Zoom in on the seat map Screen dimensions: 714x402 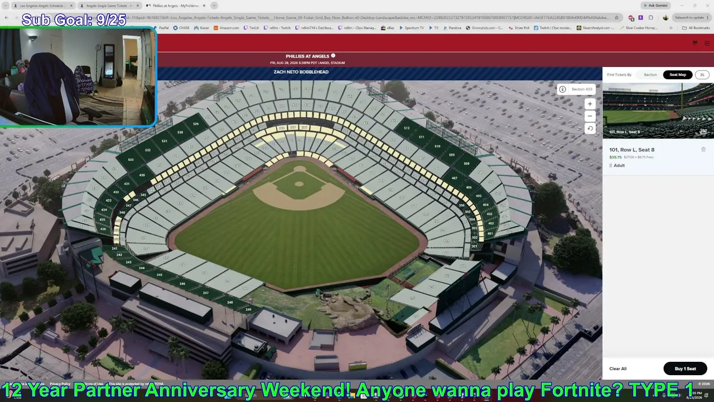[590, 104]
